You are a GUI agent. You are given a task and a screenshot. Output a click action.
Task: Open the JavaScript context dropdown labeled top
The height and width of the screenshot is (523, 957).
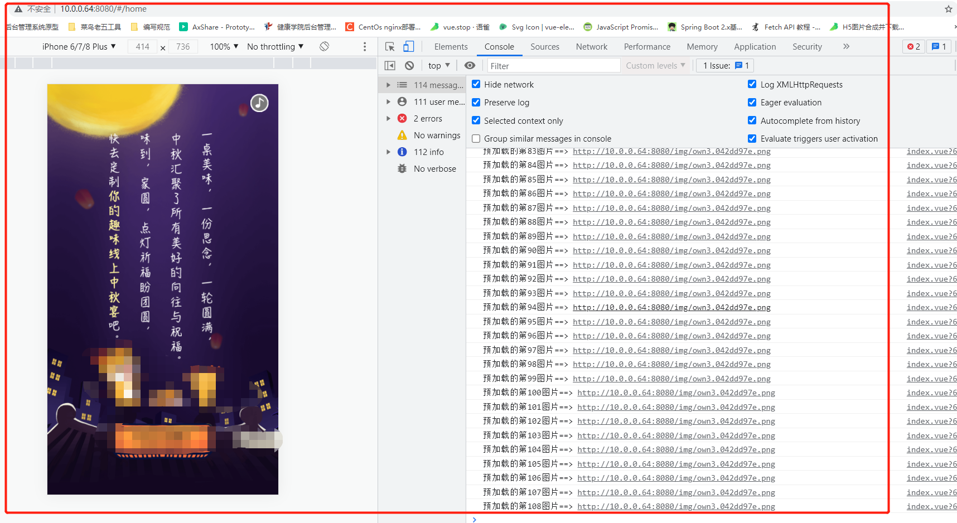438,65
